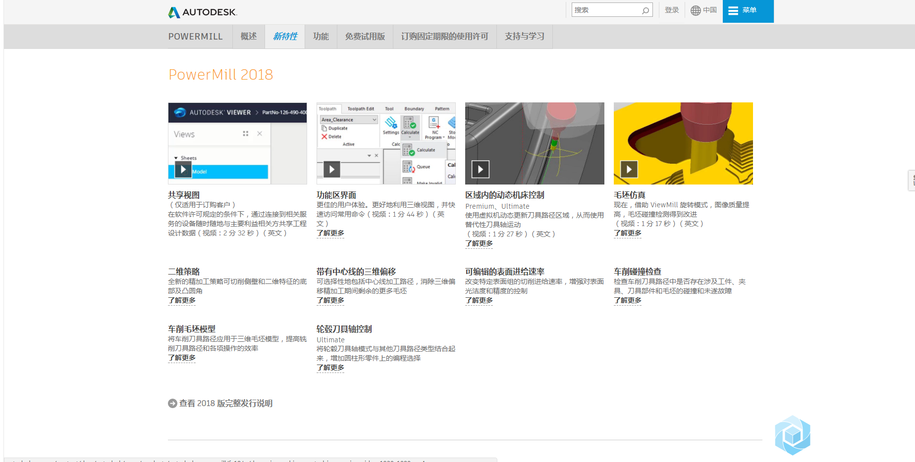
Task: Click 了解更多 under 车削碰撞检查
Action: (628, 300)
